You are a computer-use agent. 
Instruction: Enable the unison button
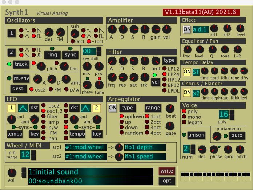click(x=196, y=135)
